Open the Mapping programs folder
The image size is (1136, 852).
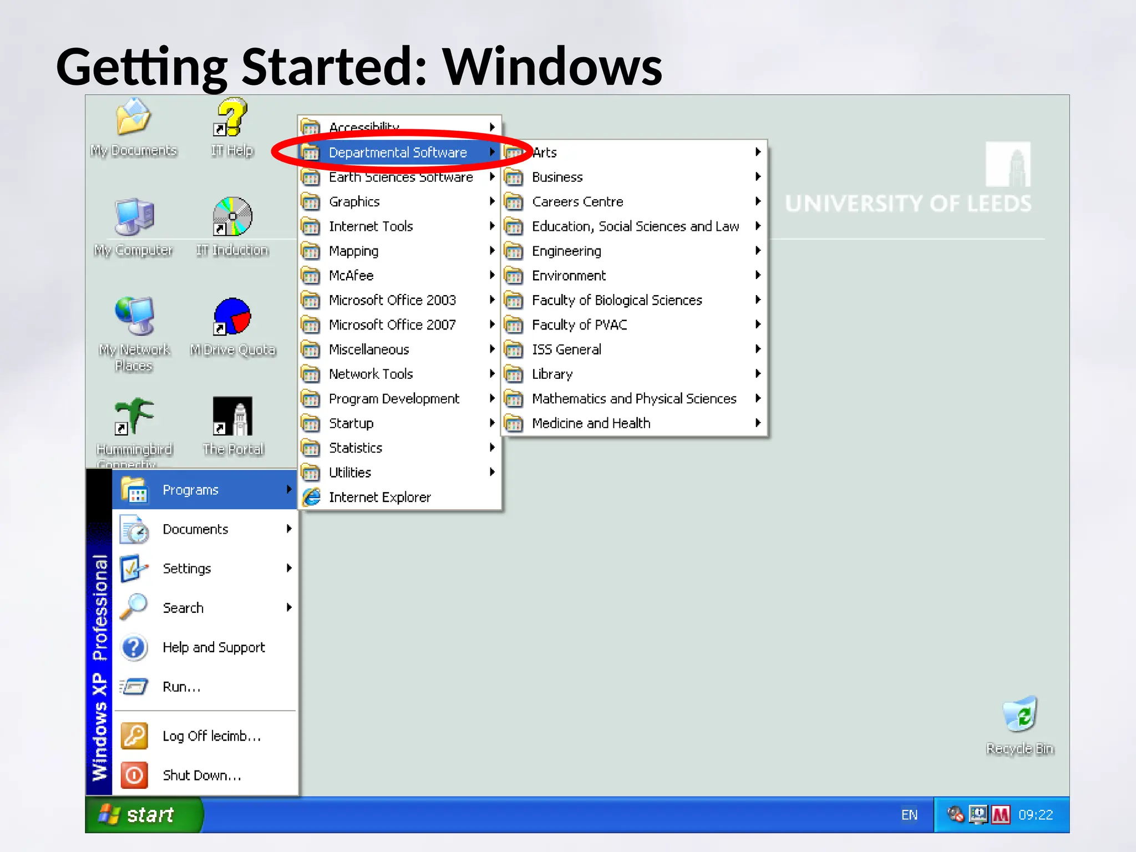(399, 251)
